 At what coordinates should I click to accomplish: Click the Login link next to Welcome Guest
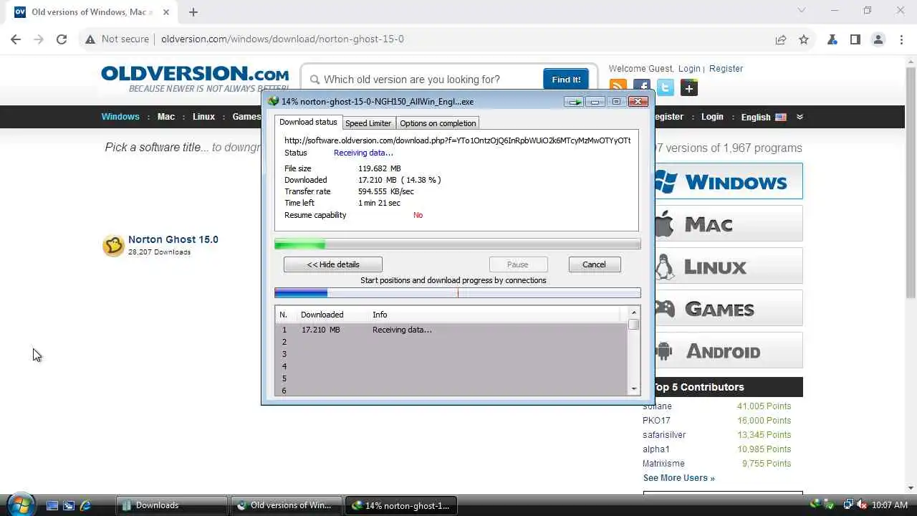tap(689, 69)
